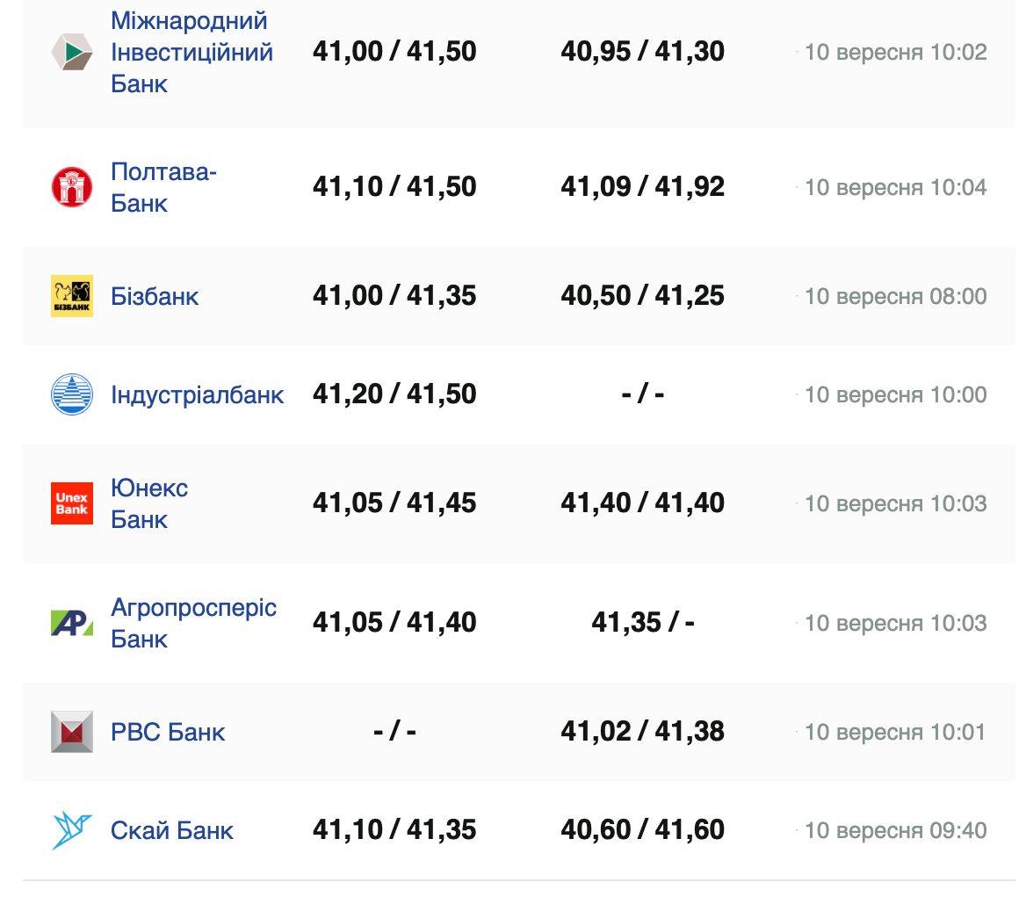This screenshot has width=1026, height=904.
Task: Open the Полтава-Банк link
Action: [163, 187]
